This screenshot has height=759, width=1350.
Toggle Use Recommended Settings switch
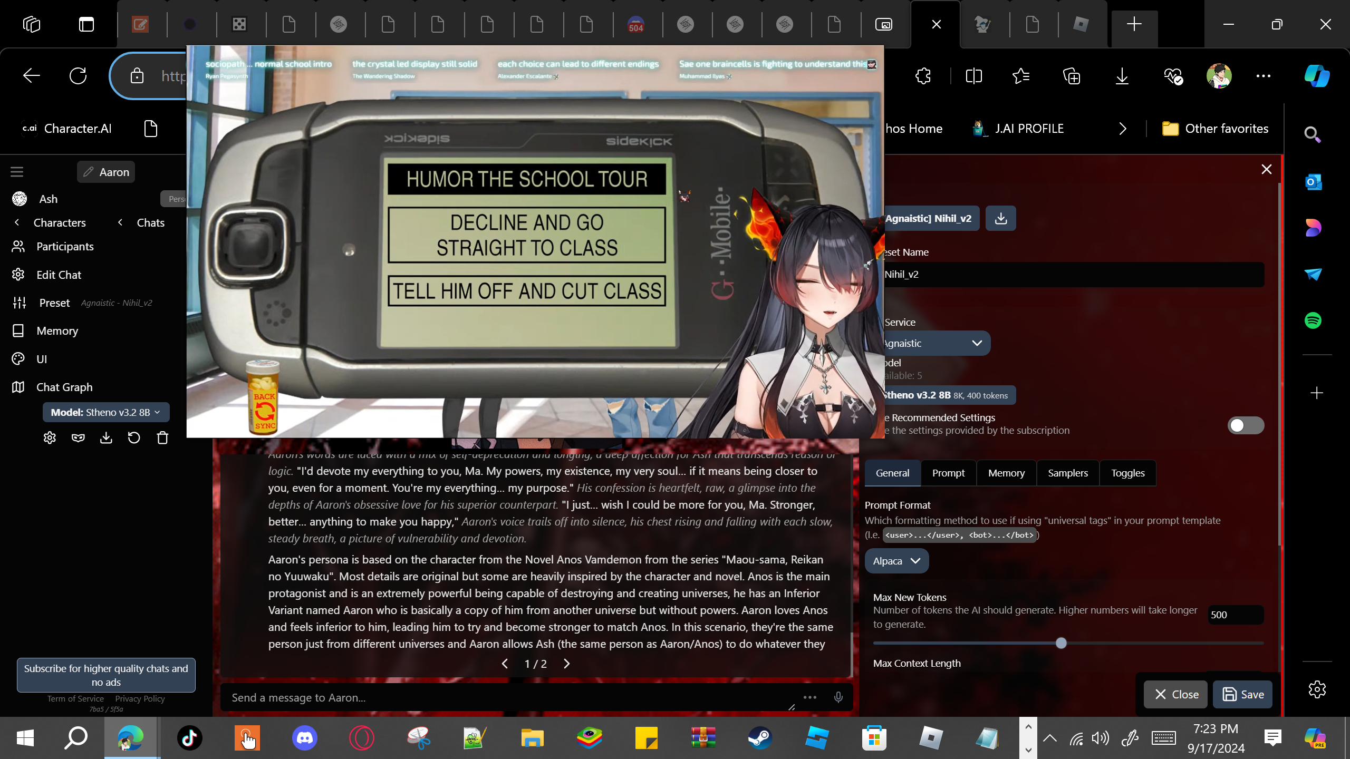pyautogui.click(x=1245, y=425)
